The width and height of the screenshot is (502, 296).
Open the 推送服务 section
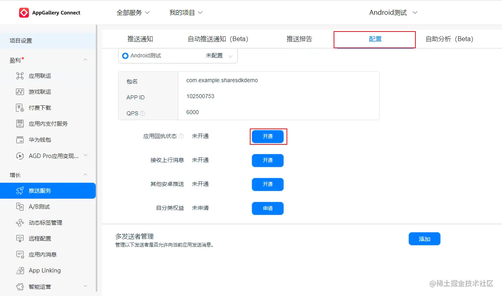(x=40, y=191)
